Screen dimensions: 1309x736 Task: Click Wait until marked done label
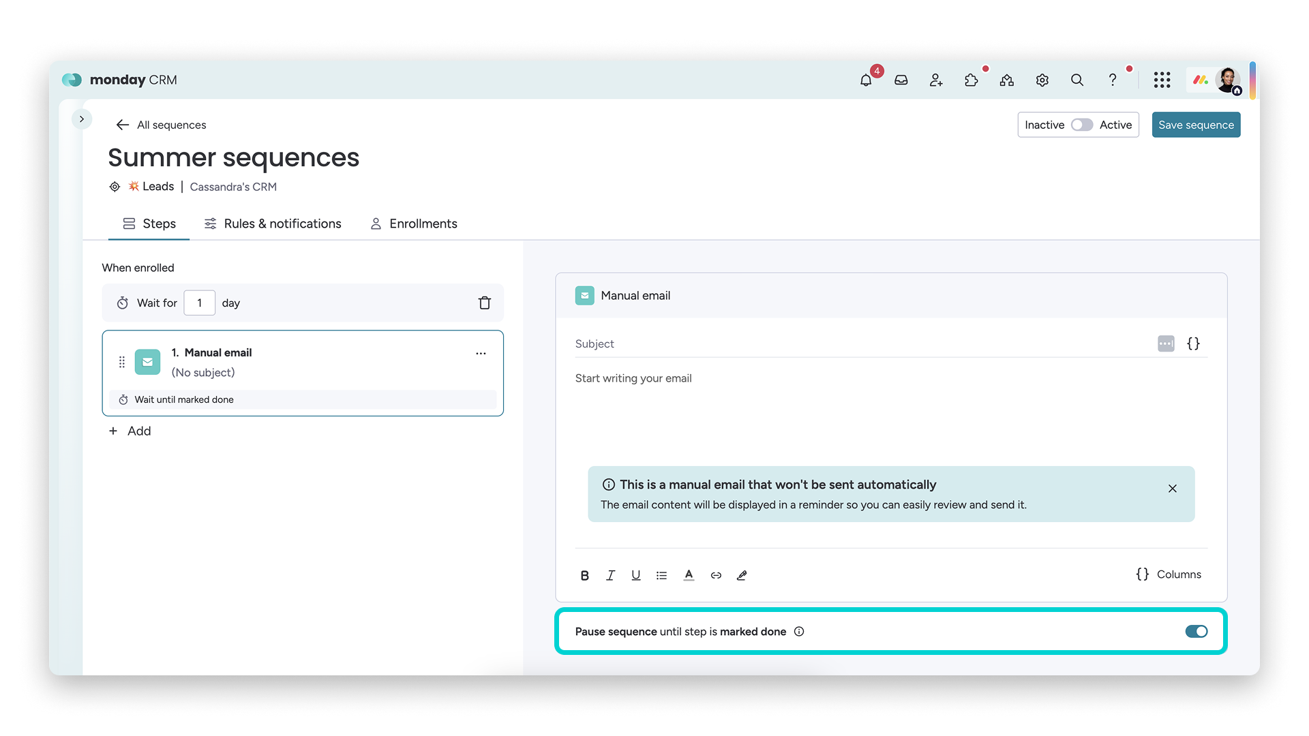tap(184, 399)
